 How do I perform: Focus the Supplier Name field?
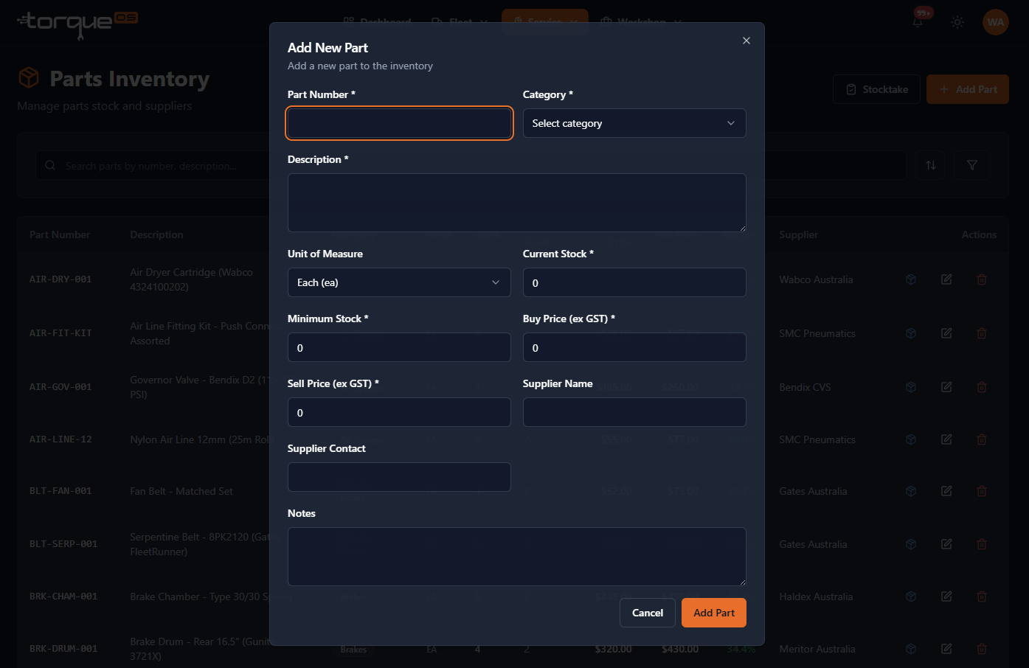click(x=634, y=412)
